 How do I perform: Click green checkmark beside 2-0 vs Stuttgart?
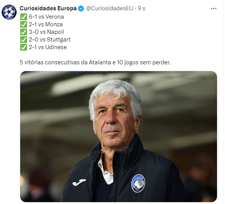24,40
